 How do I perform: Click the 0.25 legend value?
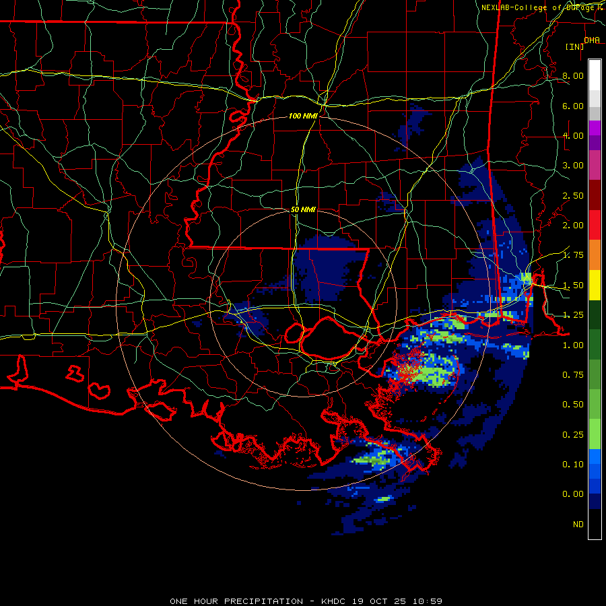point(573,435)
